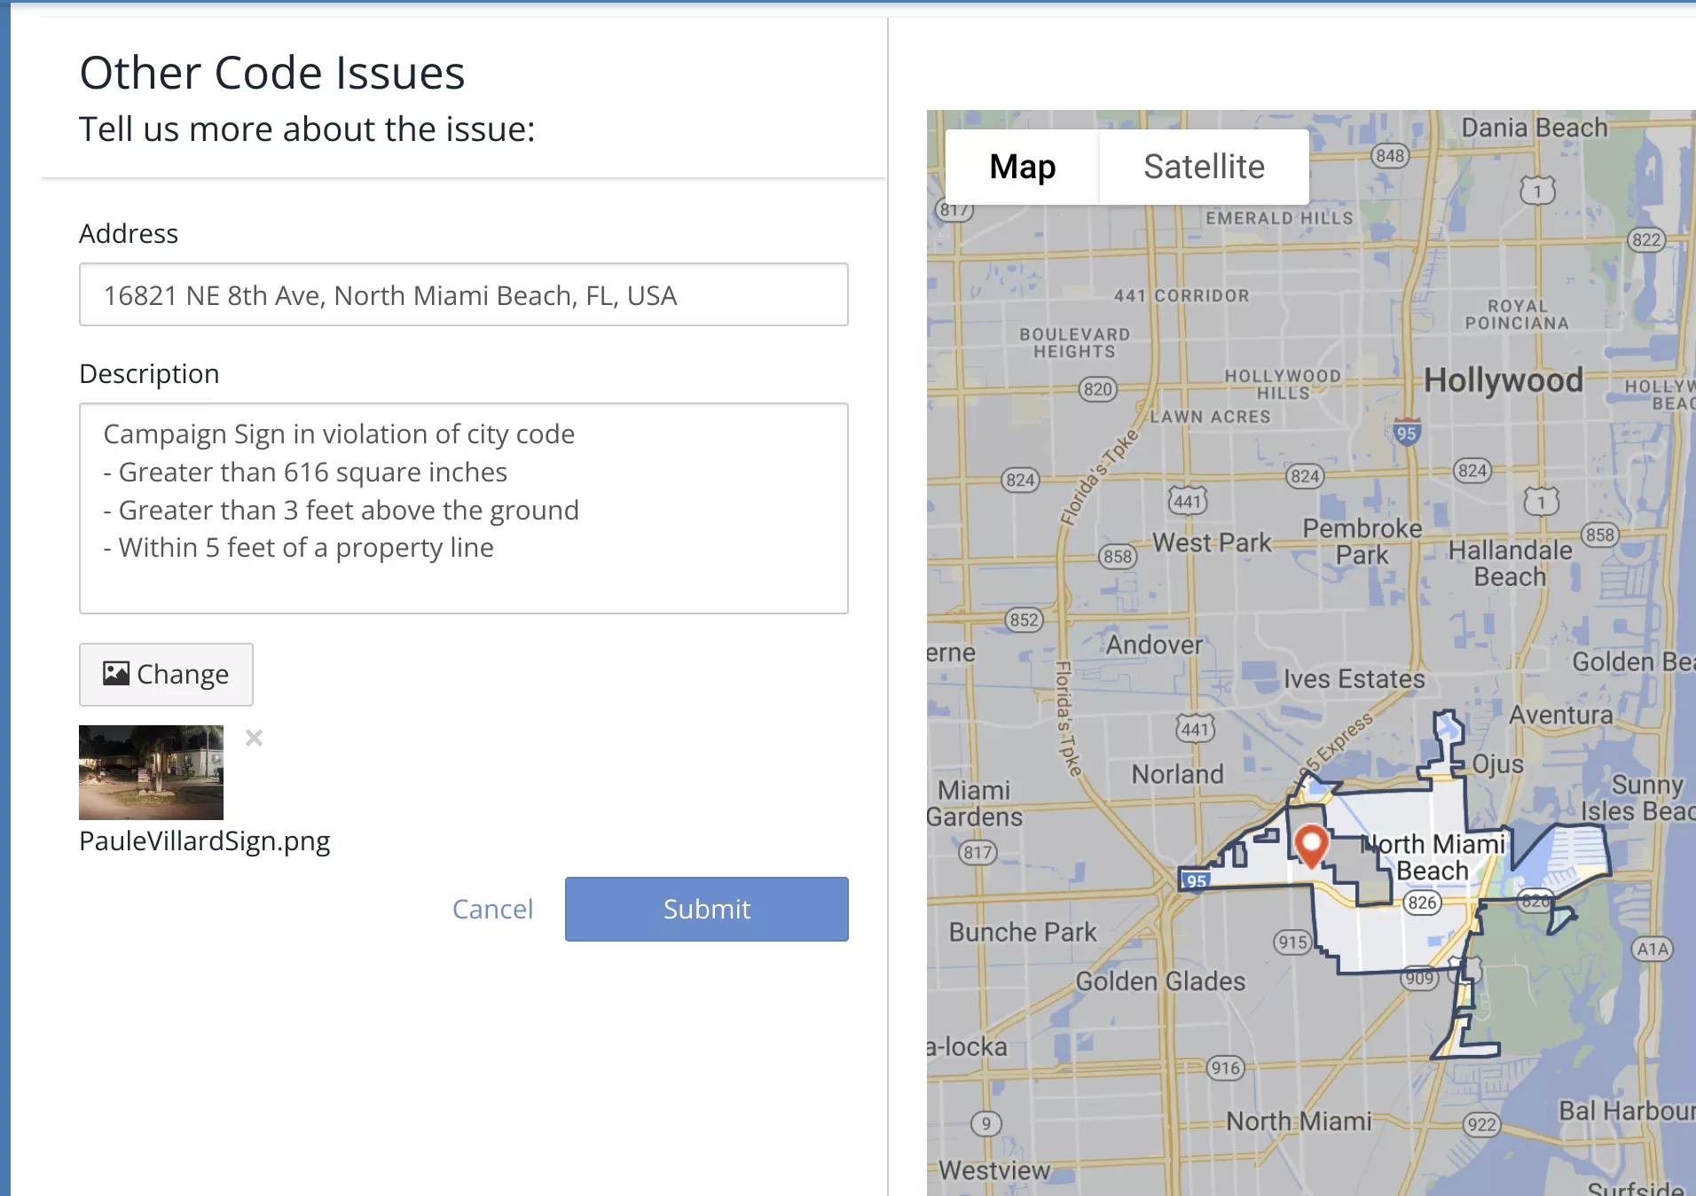Viewport: 1696px width, 1196px height.
Task: Select the Map view tab
Action: coord(1022,167)
